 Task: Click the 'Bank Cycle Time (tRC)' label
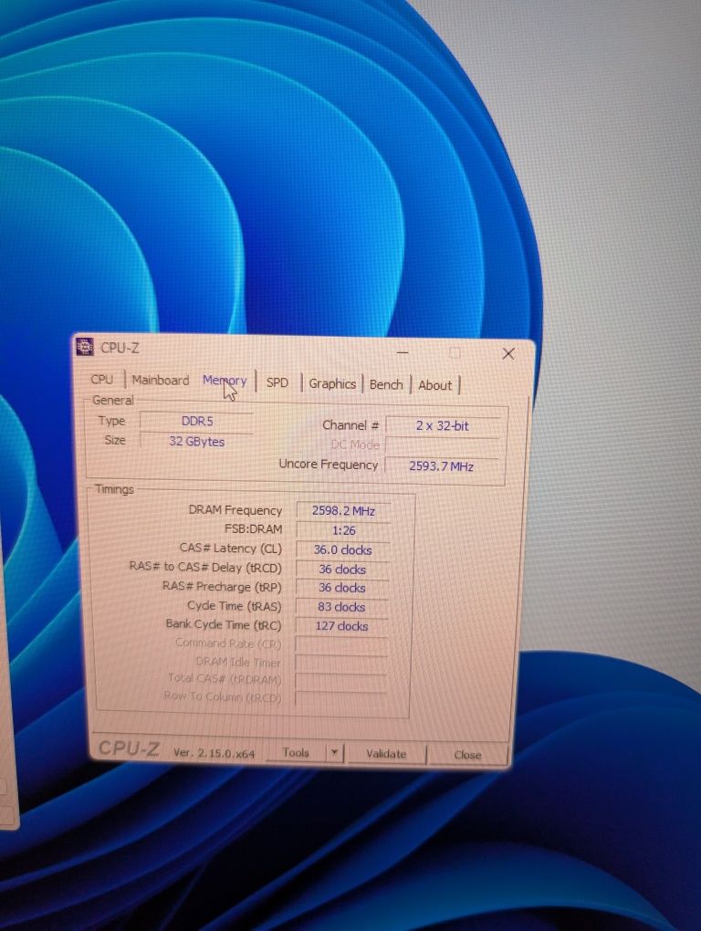tap(224, 624)
